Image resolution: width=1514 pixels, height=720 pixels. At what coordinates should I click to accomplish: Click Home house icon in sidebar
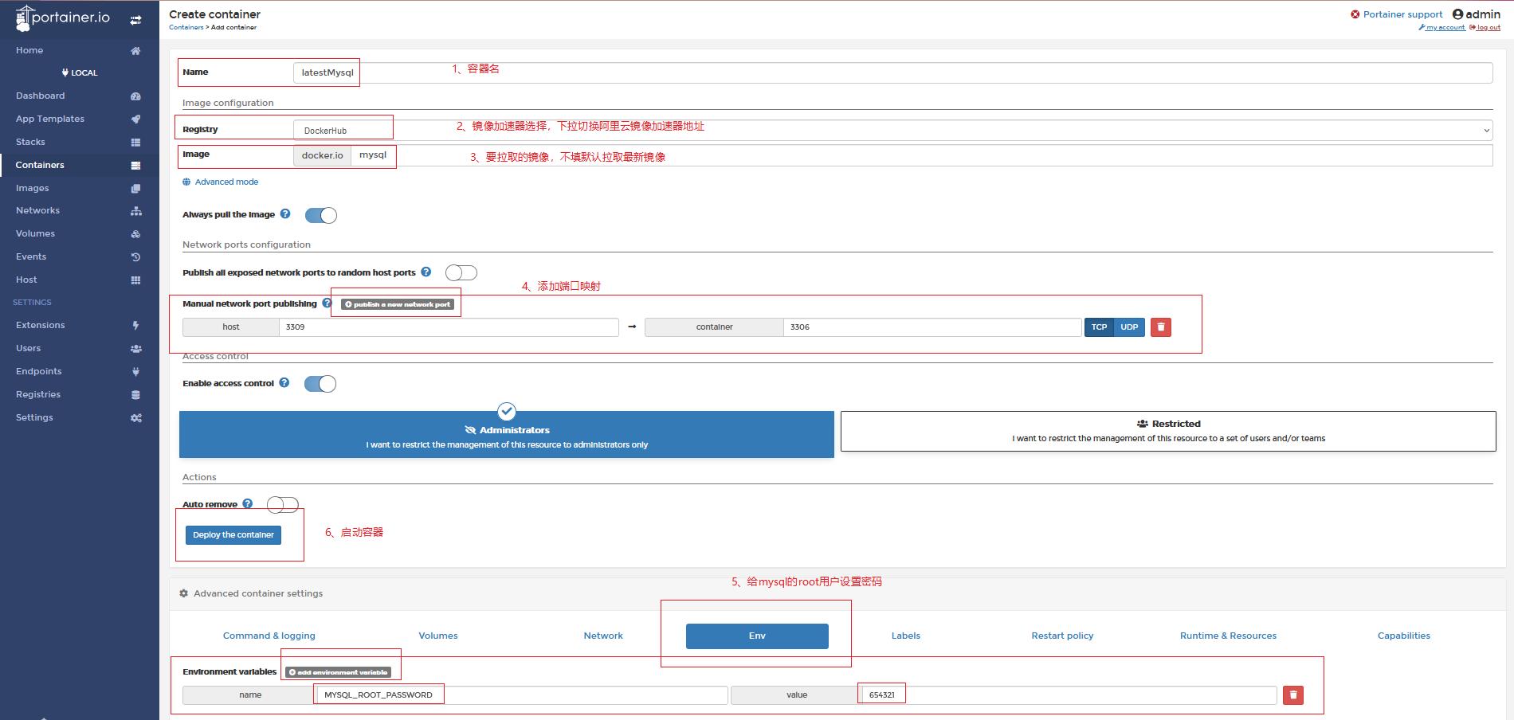135,51
